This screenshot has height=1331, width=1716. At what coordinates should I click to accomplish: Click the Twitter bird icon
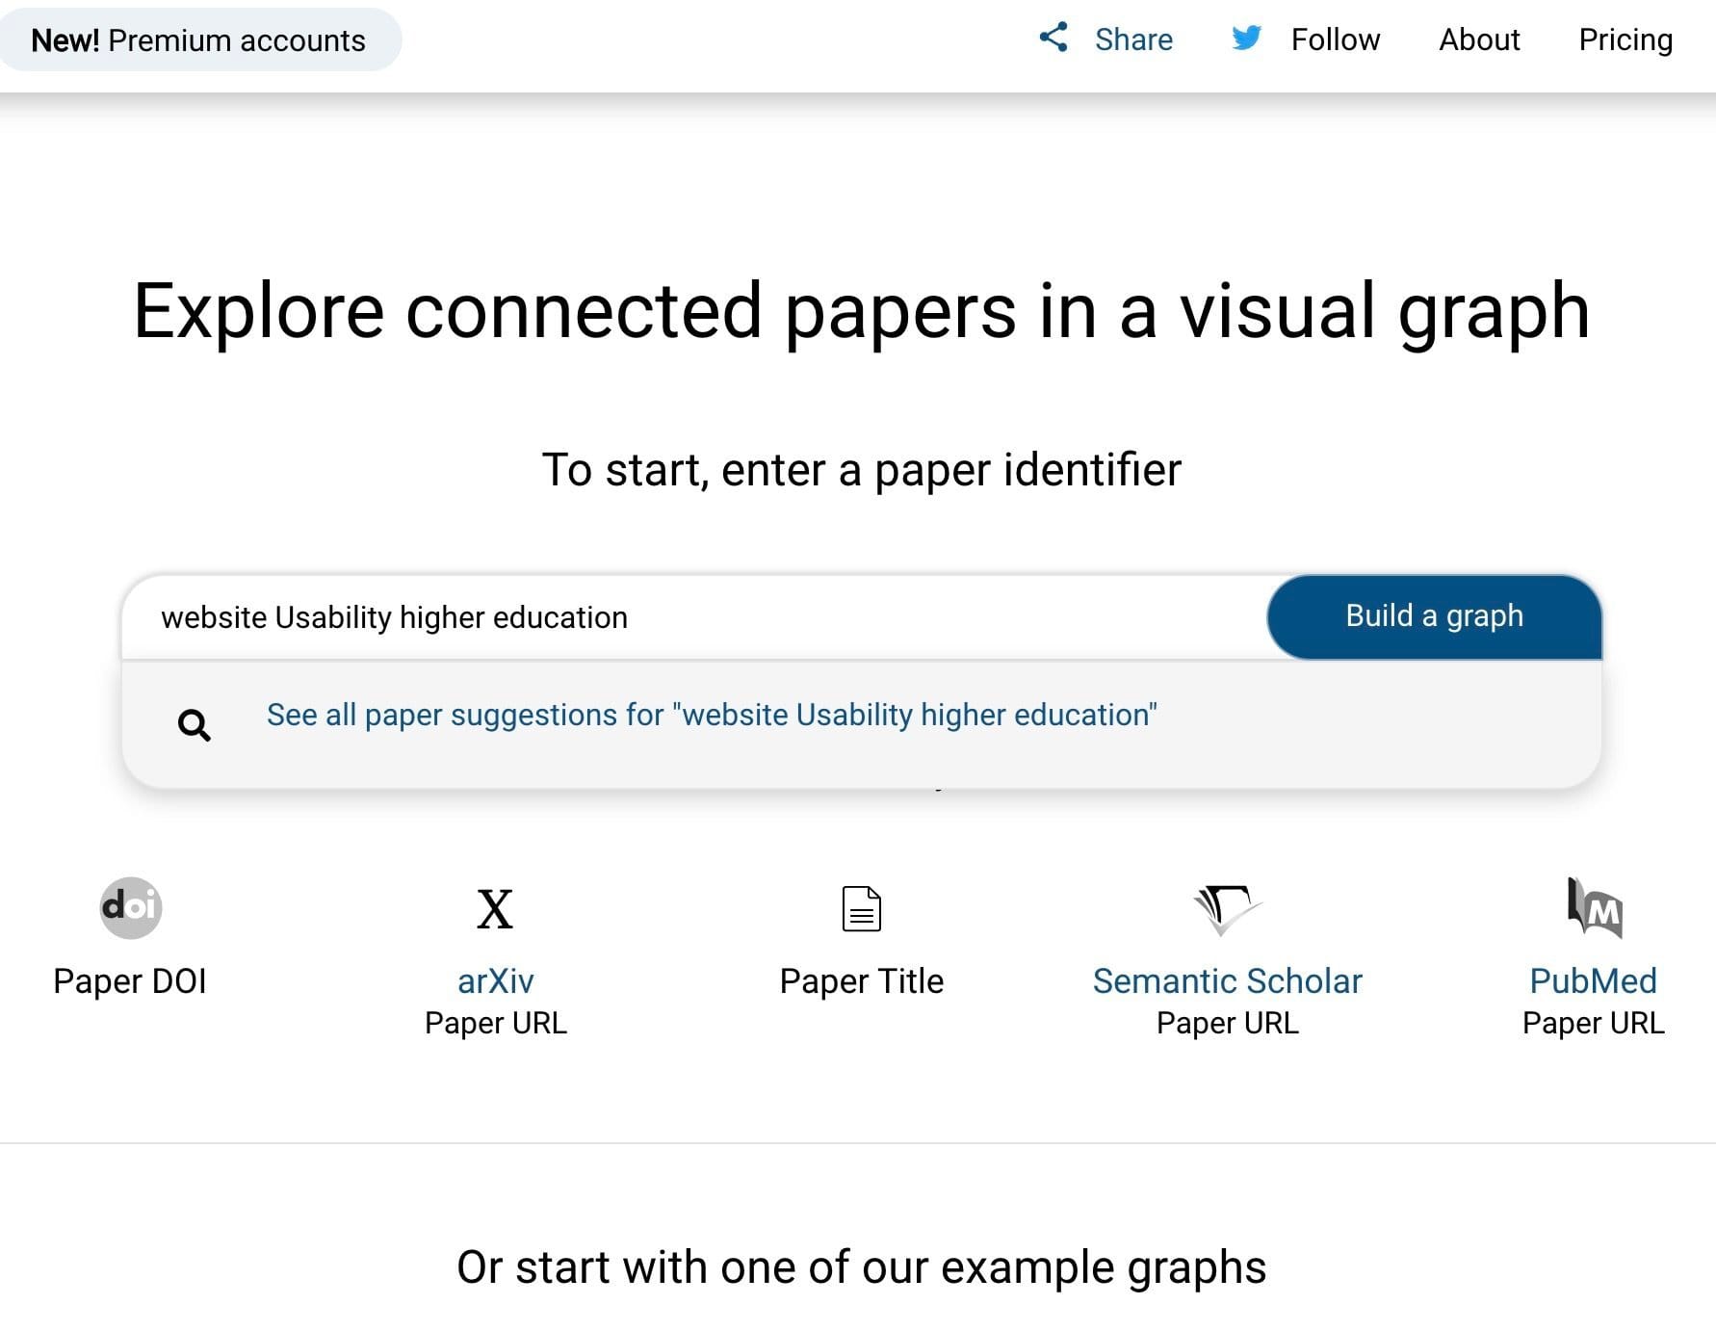[1245, 39]
